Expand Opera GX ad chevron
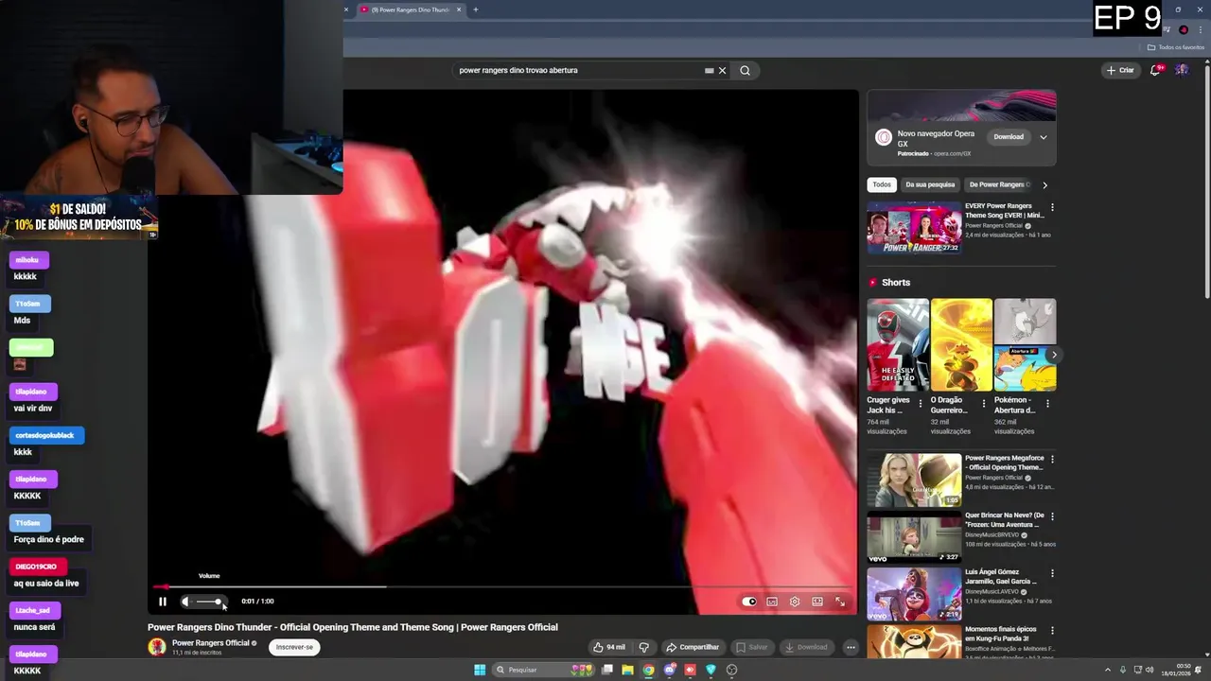 1044,137
